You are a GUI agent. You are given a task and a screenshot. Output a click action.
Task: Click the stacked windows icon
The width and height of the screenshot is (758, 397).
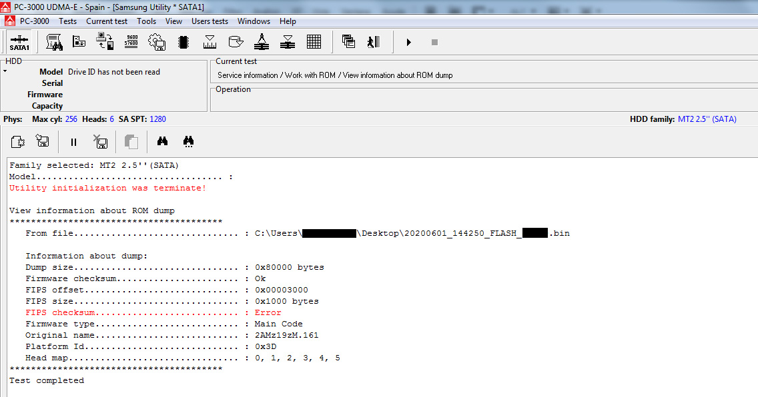point(348,41)
